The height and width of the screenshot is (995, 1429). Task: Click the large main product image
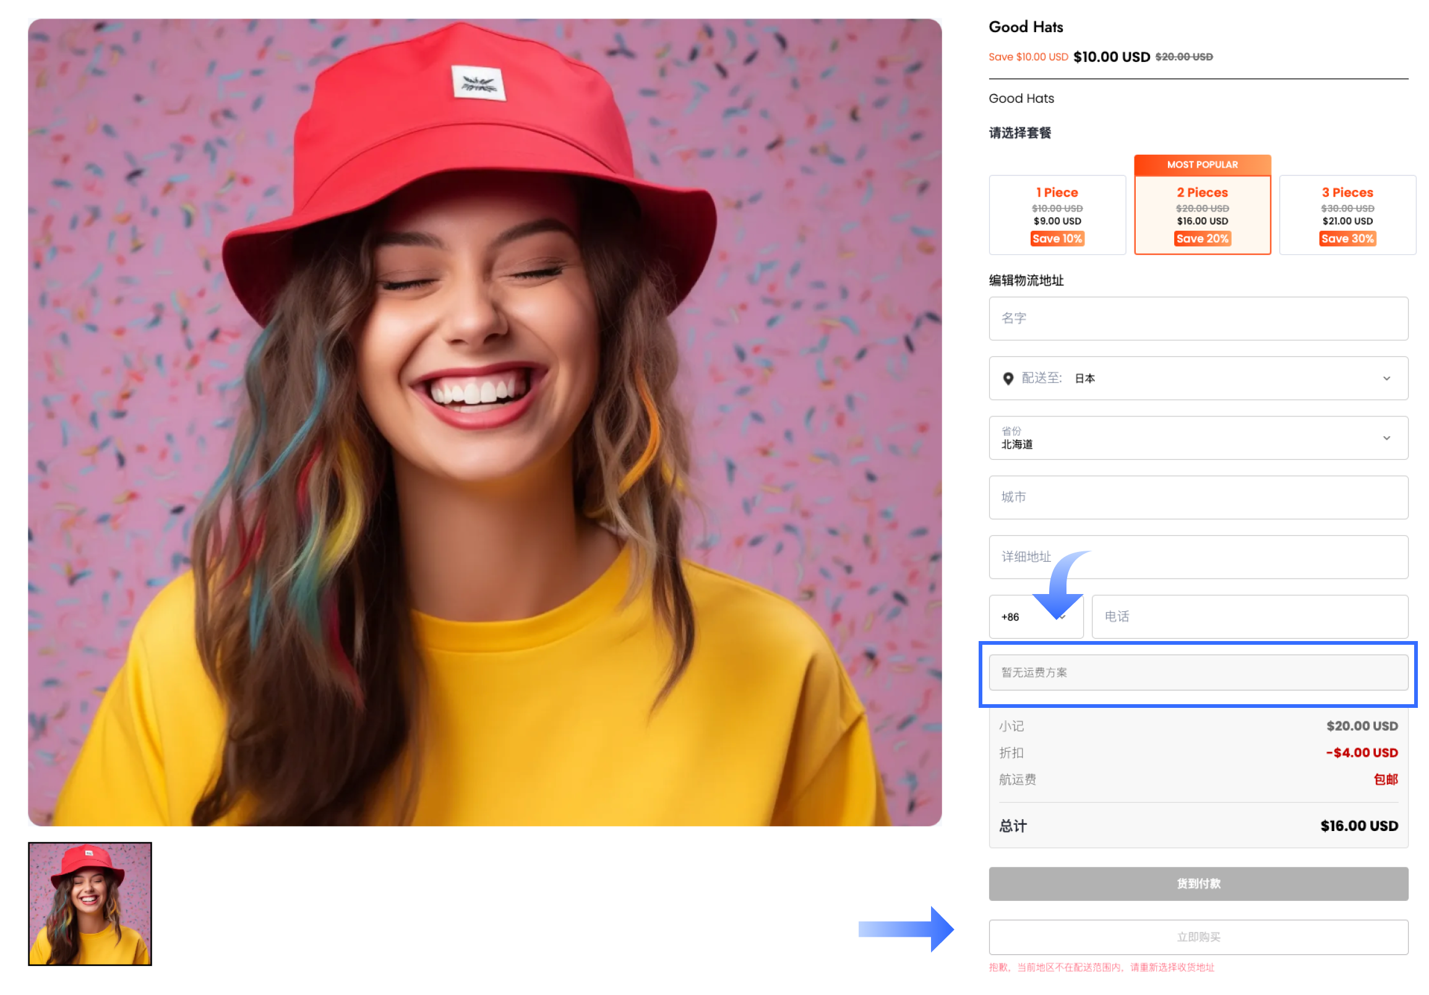coord(484,422)
